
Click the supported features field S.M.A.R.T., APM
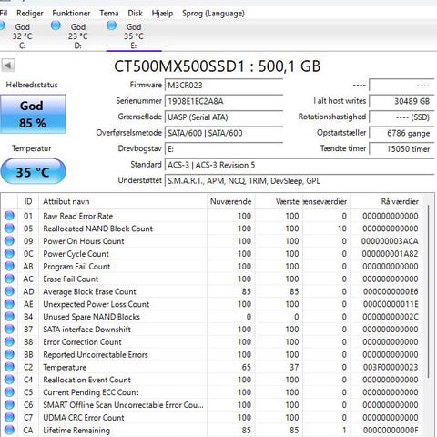300,181
